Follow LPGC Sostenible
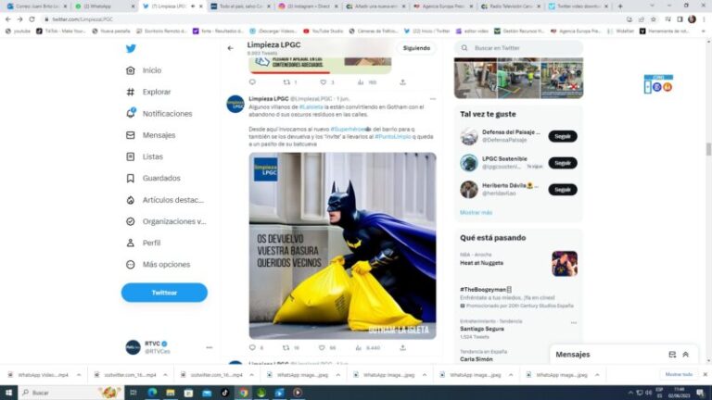The height and width of the screenshot is (400, 712). pos(563,163)
